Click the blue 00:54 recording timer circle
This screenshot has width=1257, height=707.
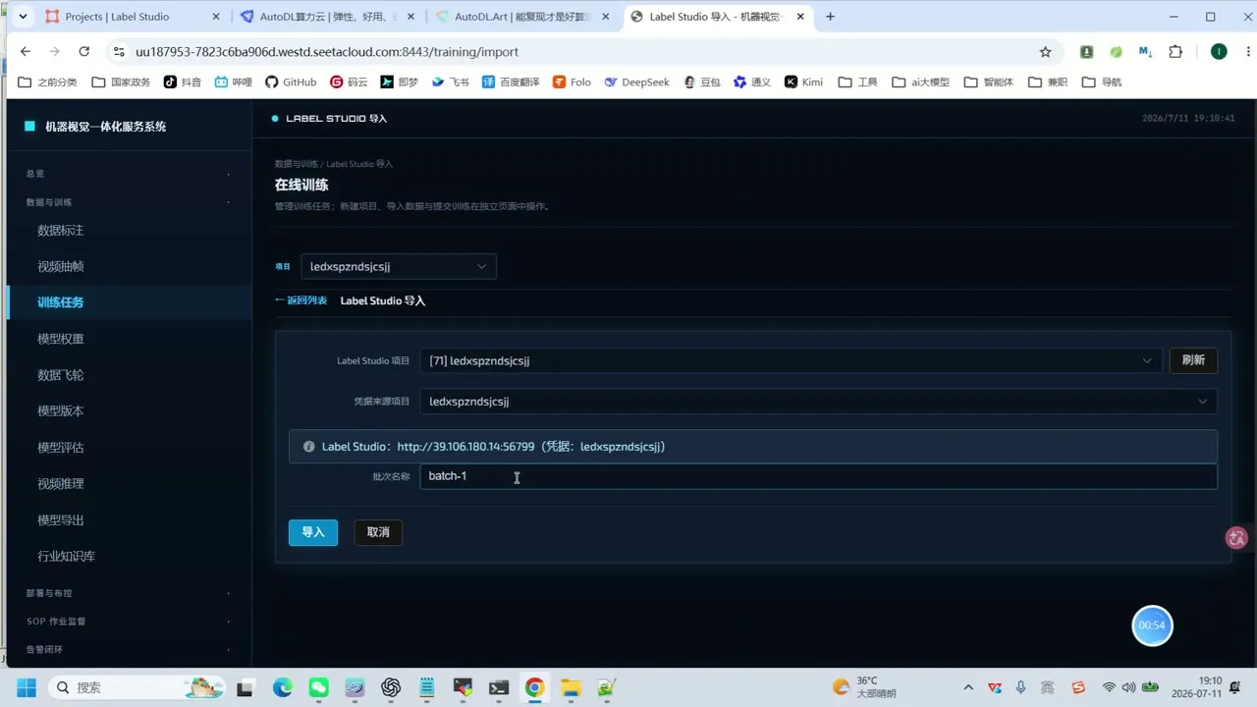pos(1152,625)
